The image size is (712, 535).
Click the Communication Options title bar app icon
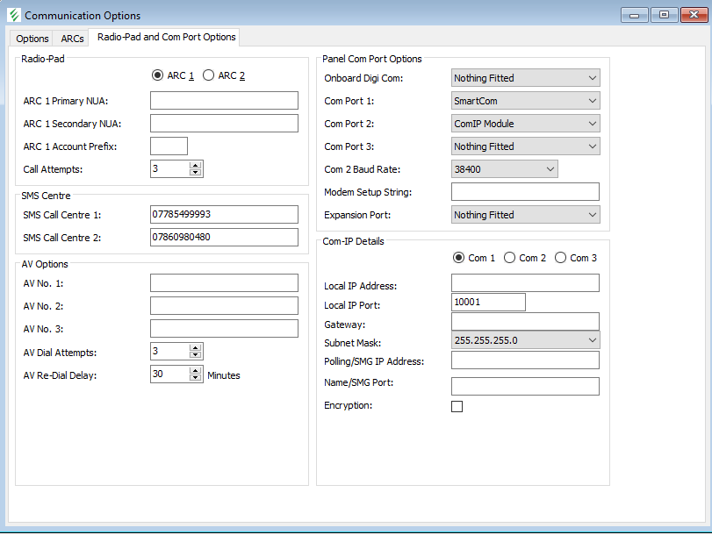(x=13, y=15)
